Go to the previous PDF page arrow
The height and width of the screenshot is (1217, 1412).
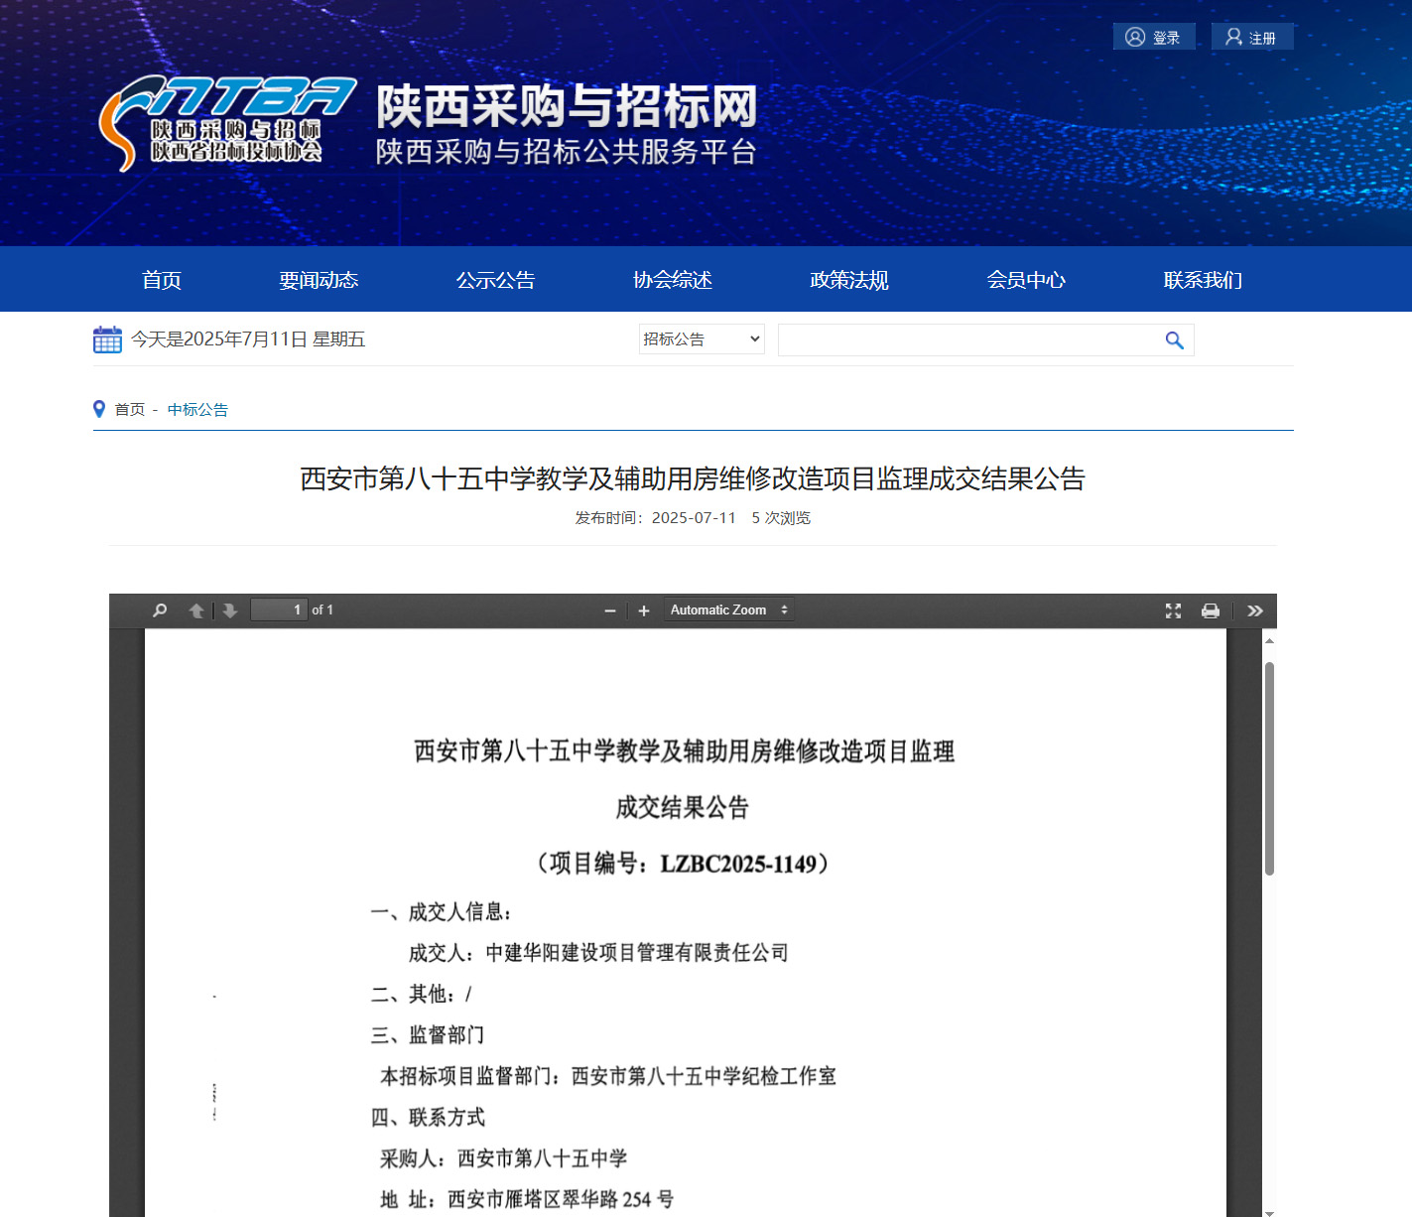pyautogui.click(x=196, y=610)
